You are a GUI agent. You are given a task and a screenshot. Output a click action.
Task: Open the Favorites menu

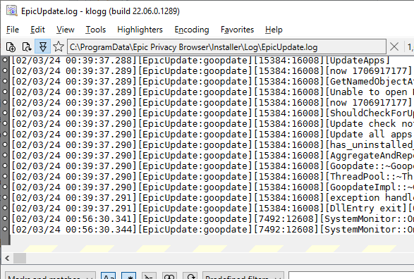click(x=237, y=30)
